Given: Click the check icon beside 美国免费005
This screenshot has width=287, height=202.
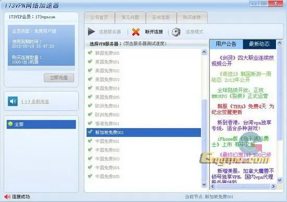Looking at the screenshot, I should click(x=90, y=97).
